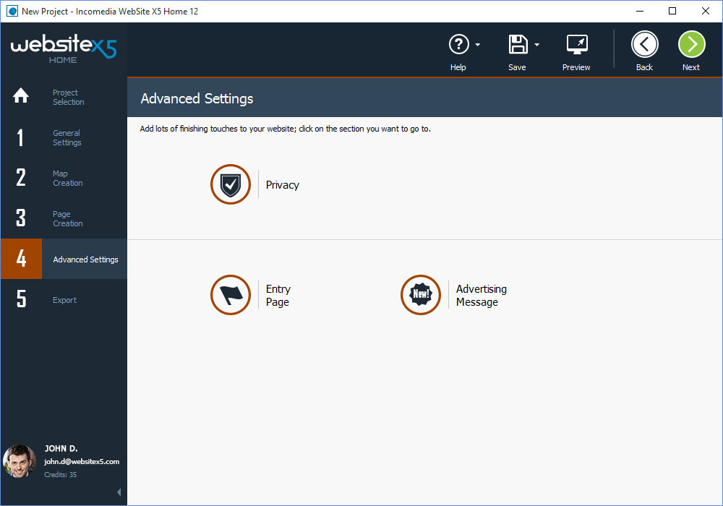
Task: Select step 2 Map Creation
Action: tap(64, 179)
